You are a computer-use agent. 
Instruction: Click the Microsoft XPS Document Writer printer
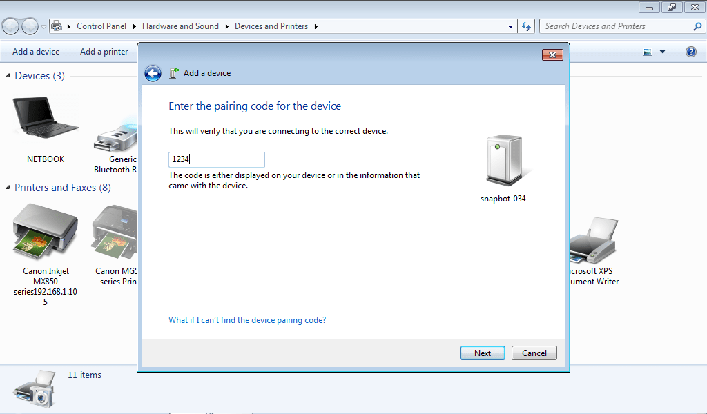[x=594, y=241]
